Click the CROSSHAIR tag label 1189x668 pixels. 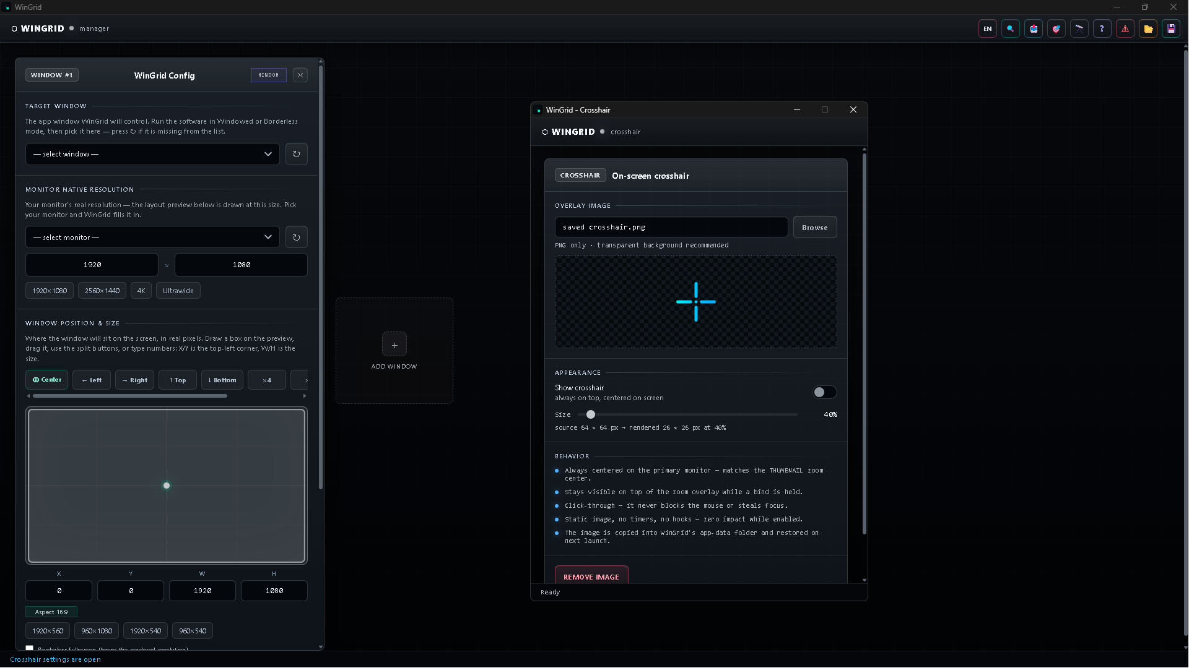pos(580,176)
